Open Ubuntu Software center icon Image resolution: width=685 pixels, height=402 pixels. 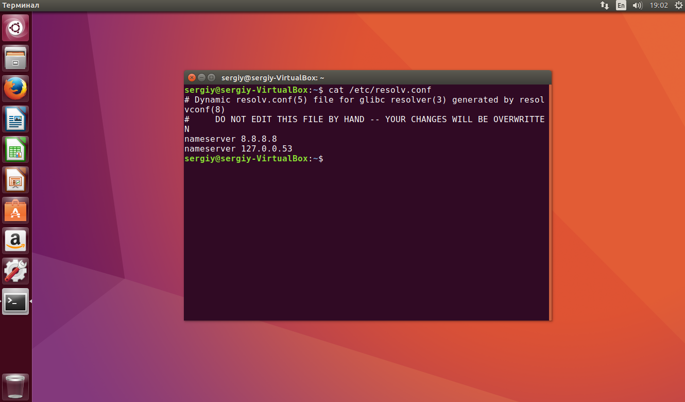pyautogui.click(x=16, y=210)
